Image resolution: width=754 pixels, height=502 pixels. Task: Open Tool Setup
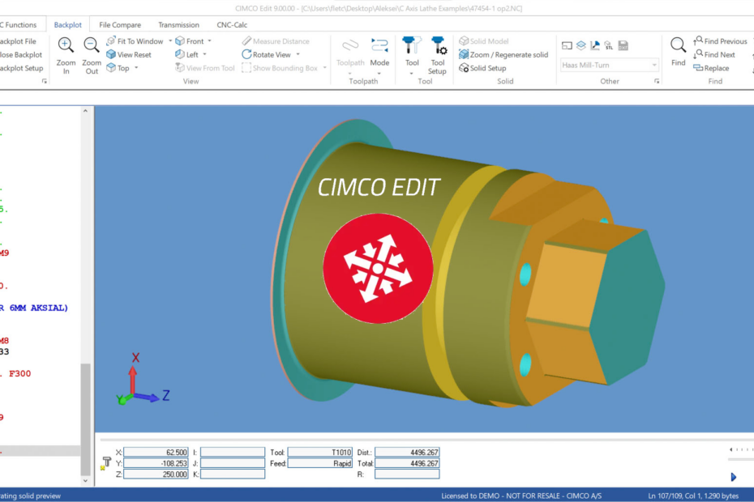438,55
